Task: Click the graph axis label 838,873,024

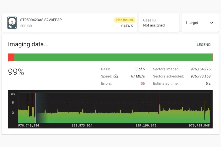Action: pos(82,125)
